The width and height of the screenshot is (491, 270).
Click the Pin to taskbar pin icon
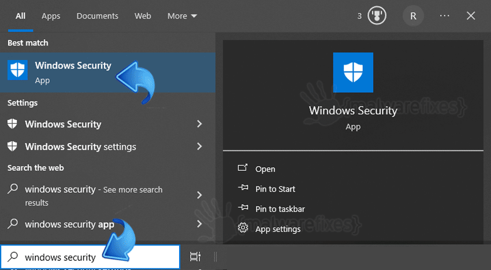243,208
